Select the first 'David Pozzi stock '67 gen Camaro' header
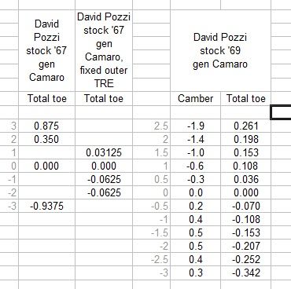Screen dimensions: 291x289 pyautogui.click(x=46, y=50)
